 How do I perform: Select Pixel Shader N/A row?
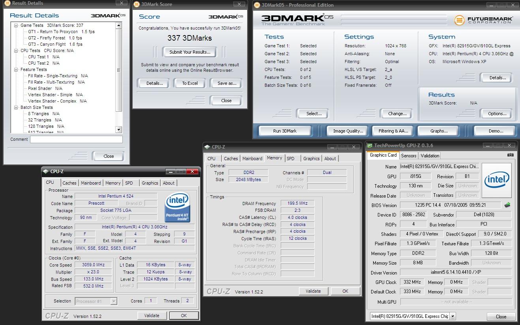pyautogui.click(x=45, y=88)
